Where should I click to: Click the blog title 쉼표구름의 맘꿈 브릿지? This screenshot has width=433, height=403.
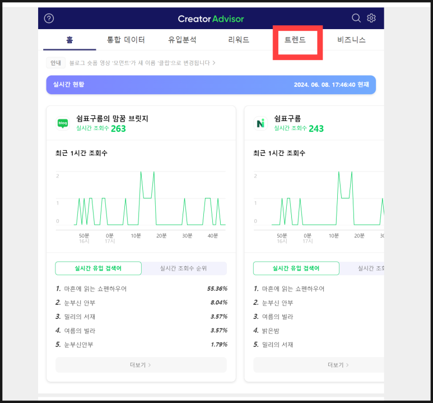(112, 119)
